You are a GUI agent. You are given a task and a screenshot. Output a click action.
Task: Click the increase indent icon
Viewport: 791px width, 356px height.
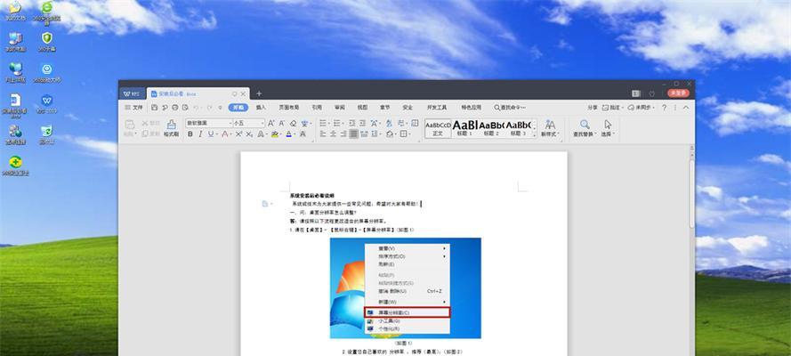coord(362,123)
